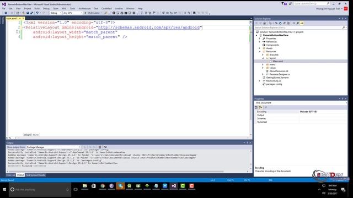Close the Main.axml editor tab
The width and height of the screenshot is (353, 198).
23,18
